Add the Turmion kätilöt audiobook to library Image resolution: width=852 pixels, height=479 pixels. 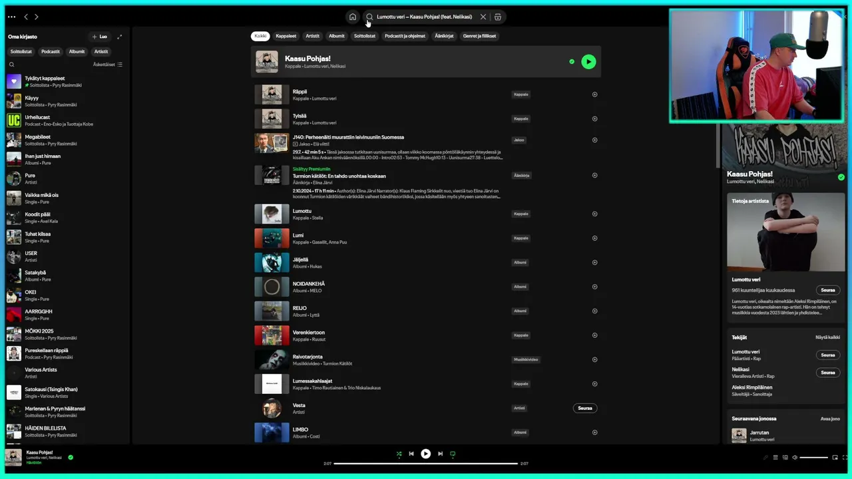(x=594, y=176)
